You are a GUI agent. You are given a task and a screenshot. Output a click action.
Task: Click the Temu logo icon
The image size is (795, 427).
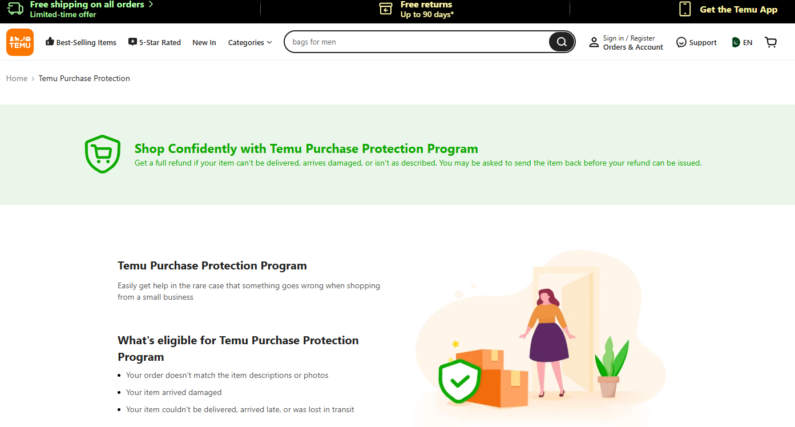click(x=20, y=42)
